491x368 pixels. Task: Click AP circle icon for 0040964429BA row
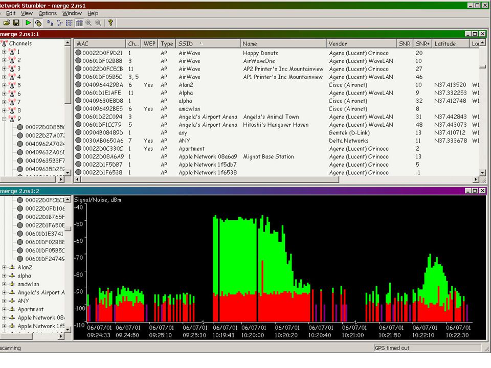[78, 84]
